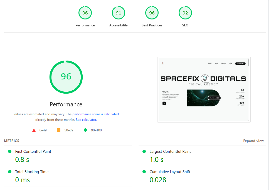Viewport: 271px width, 190px height.
Task: Expand view of the metrics section
Action: pos(253,141)
